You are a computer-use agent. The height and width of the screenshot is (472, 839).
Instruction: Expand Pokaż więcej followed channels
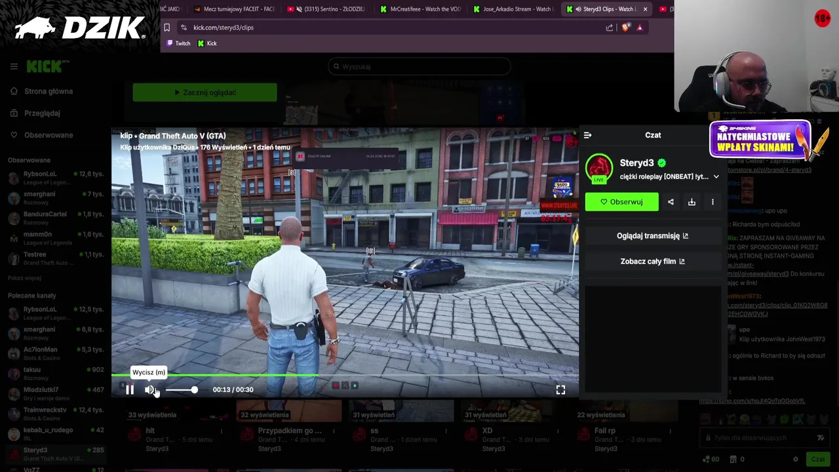point(24,278)
